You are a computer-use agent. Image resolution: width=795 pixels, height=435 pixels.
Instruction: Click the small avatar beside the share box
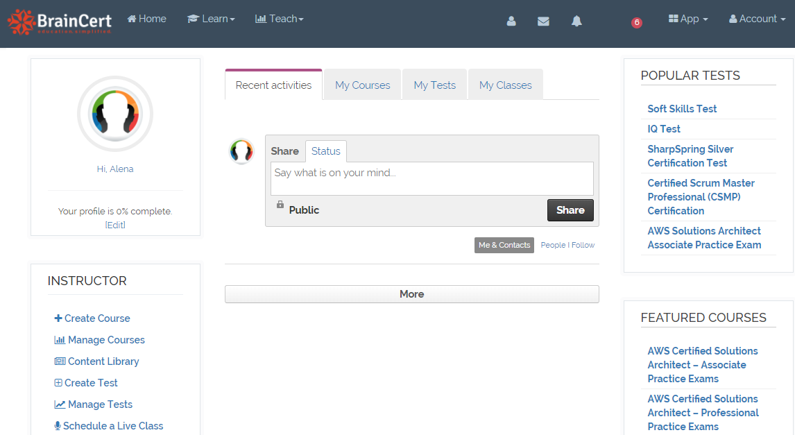click(x=241, y=151)
